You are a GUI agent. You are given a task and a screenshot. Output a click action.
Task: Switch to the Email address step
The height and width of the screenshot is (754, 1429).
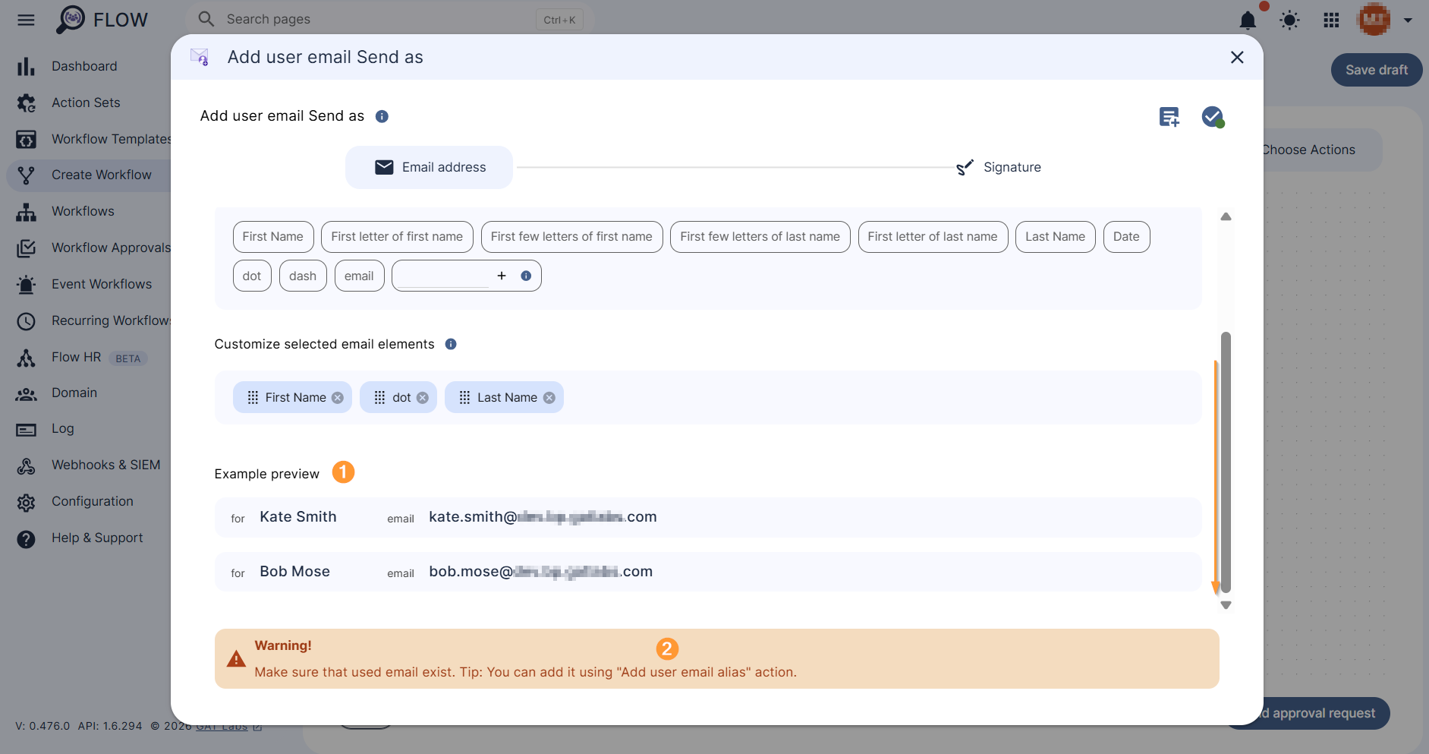429,167
